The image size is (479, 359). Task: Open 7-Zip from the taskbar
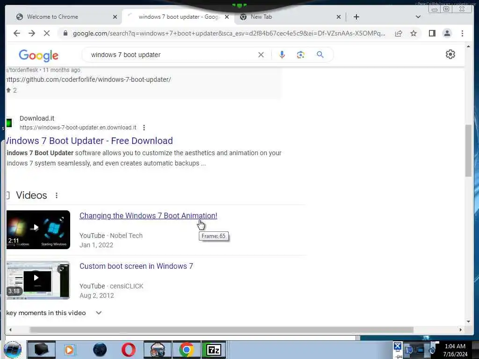click(x=214, y=350)
